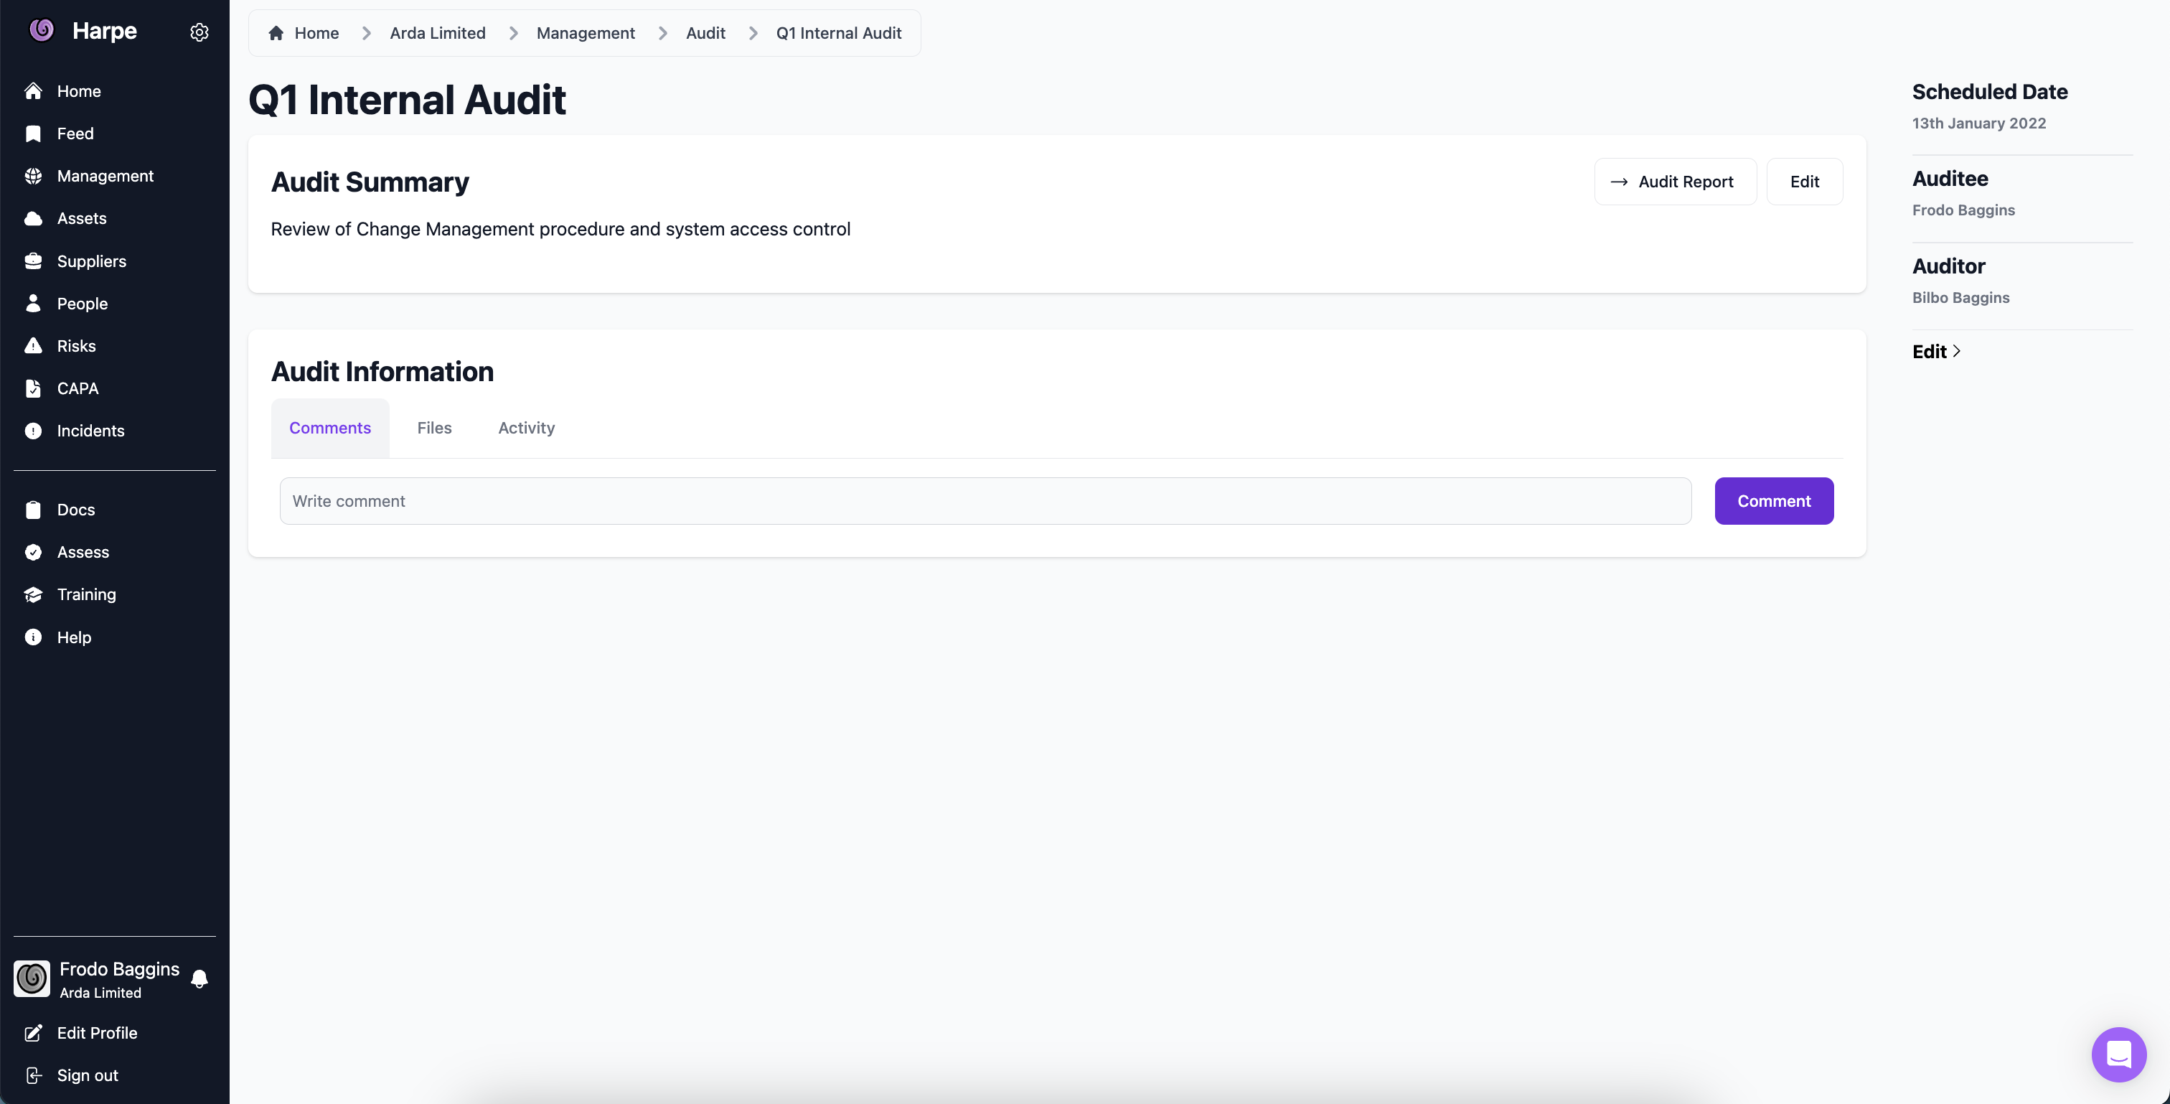Viewport: 2170px width, 1104px height.
Task: Click Sign out in sidebar
Action: (88, 1075)
